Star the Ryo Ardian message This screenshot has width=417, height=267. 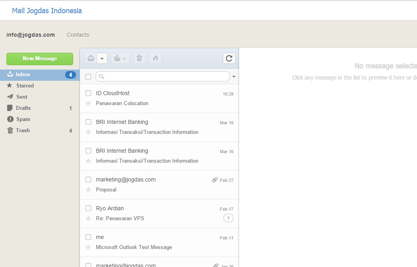88,219
